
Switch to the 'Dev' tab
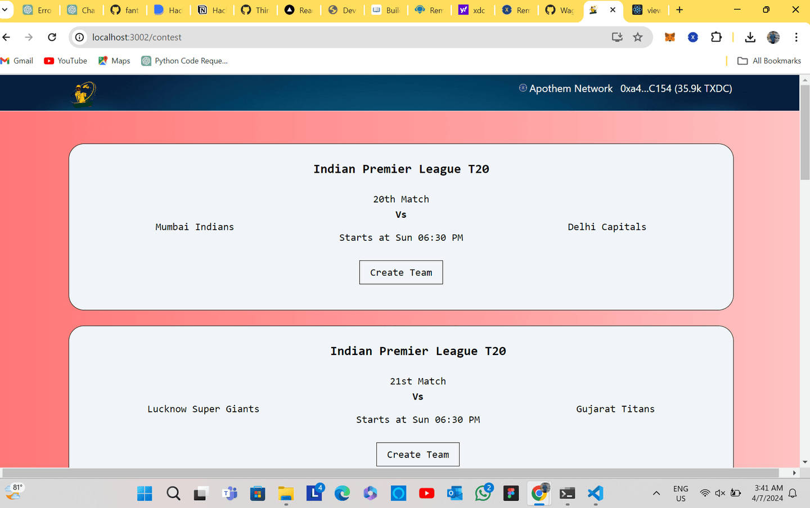coord(343,10)
